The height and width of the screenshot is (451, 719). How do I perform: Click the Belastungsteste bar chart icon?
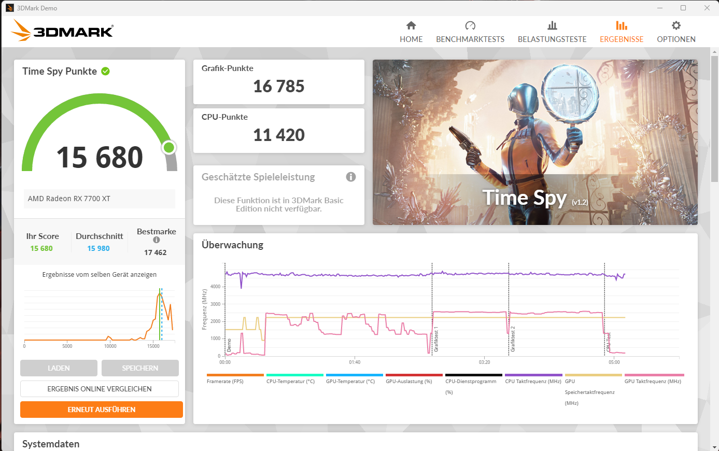tap(552, 25)
